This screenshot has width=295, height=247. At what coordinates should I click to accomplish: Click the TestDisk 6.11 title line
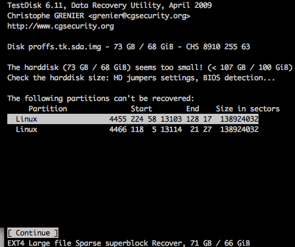(109, 5)
